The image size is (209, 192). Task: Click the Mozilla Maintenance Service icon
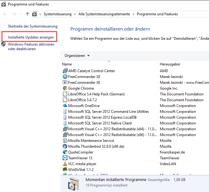pyautogui.click(x=65, y=140)
